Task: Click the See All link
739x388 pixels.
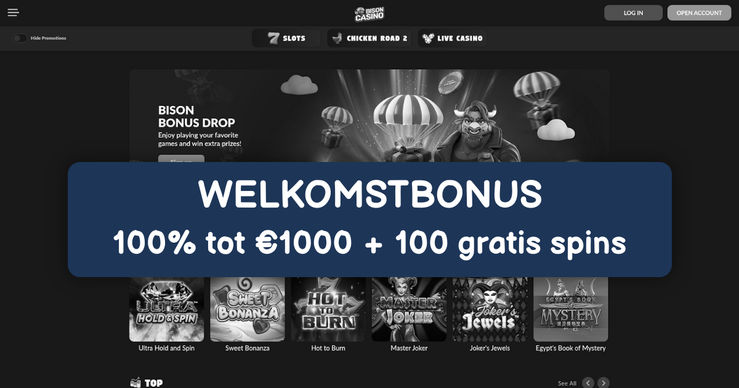Action: pos(567,383)
